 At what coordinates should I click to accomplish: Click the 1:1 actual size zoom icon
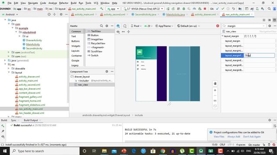click(215, 101)
